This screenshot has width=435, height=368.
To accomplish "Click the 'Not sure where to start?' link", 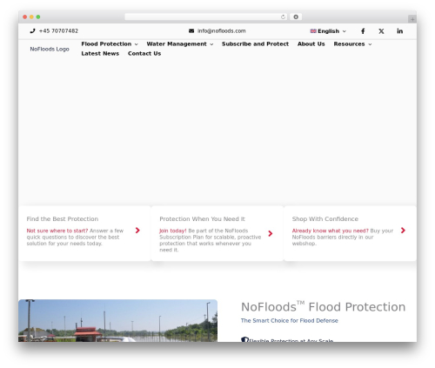I will click(57, 231).
